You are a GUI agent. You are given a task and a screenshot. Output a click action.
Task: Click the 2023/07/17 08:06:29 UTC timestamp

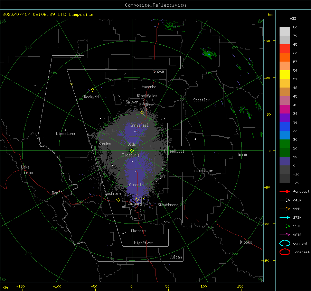(x=48, y=15)
